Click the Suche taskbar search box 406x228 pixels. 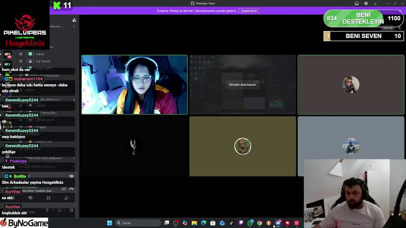coord(138,223)
